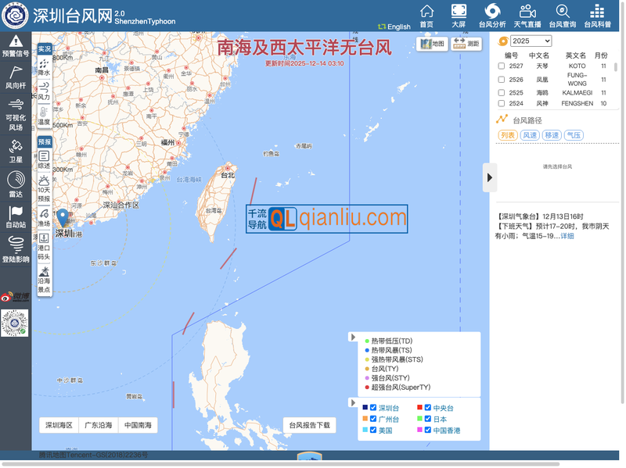Screen dimensions: 626x468
Task: Open 台风分析 typhoon analysis from top navigation
Action: pos(493,15)
